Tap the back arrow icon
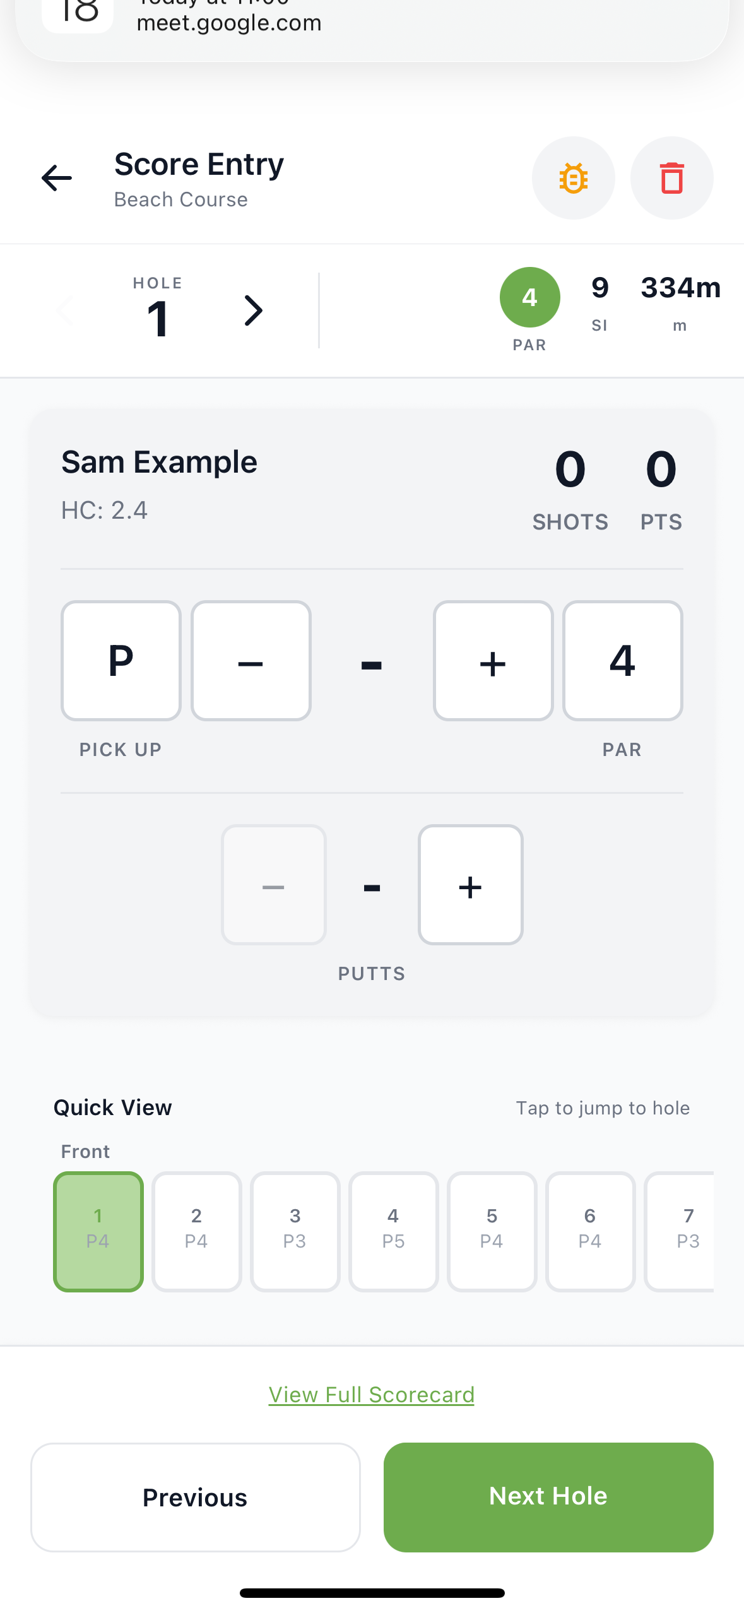Viewport: 744px width, 1613px height. 57,178
